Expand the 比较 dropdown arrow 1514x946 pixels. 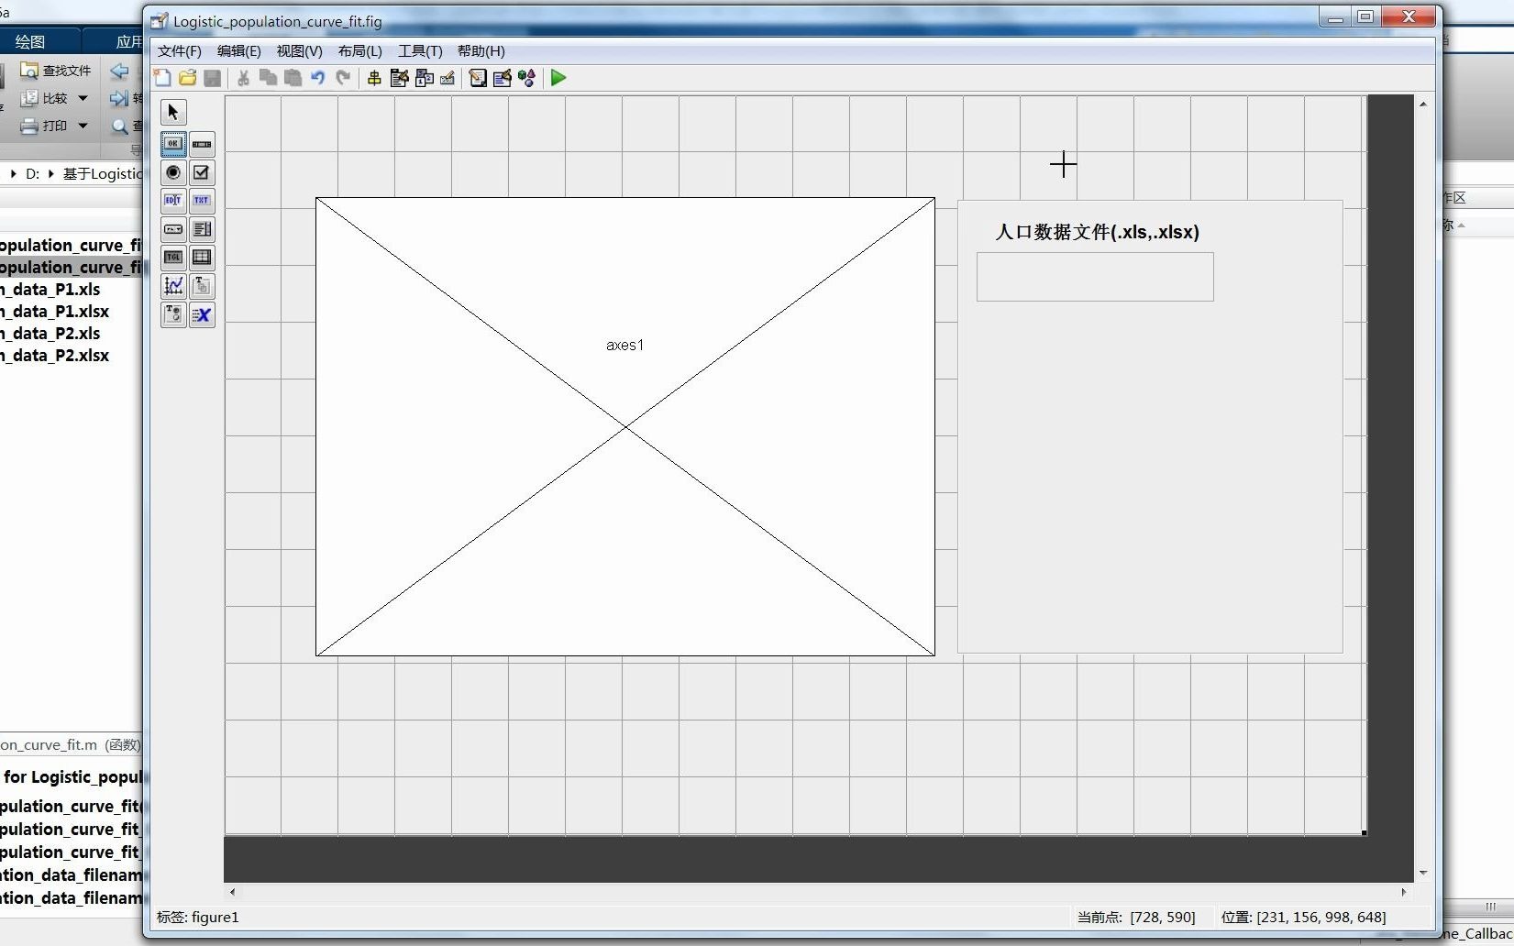(x=82, y=99)
